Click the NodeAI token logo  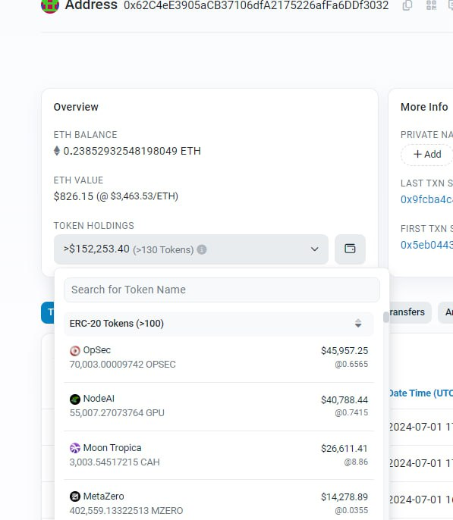point(75,399)
